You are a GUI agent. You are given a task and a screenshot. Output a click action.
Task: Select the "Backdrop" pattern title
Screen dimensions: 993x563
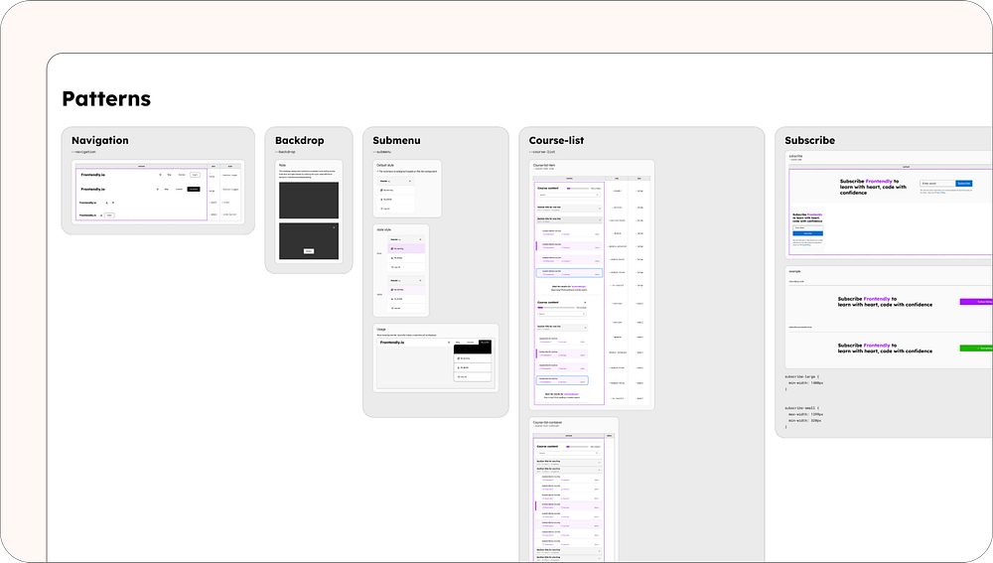[300, 141]
